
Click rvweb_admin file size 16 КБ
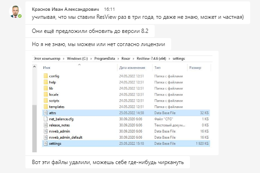tap(205, 131)
